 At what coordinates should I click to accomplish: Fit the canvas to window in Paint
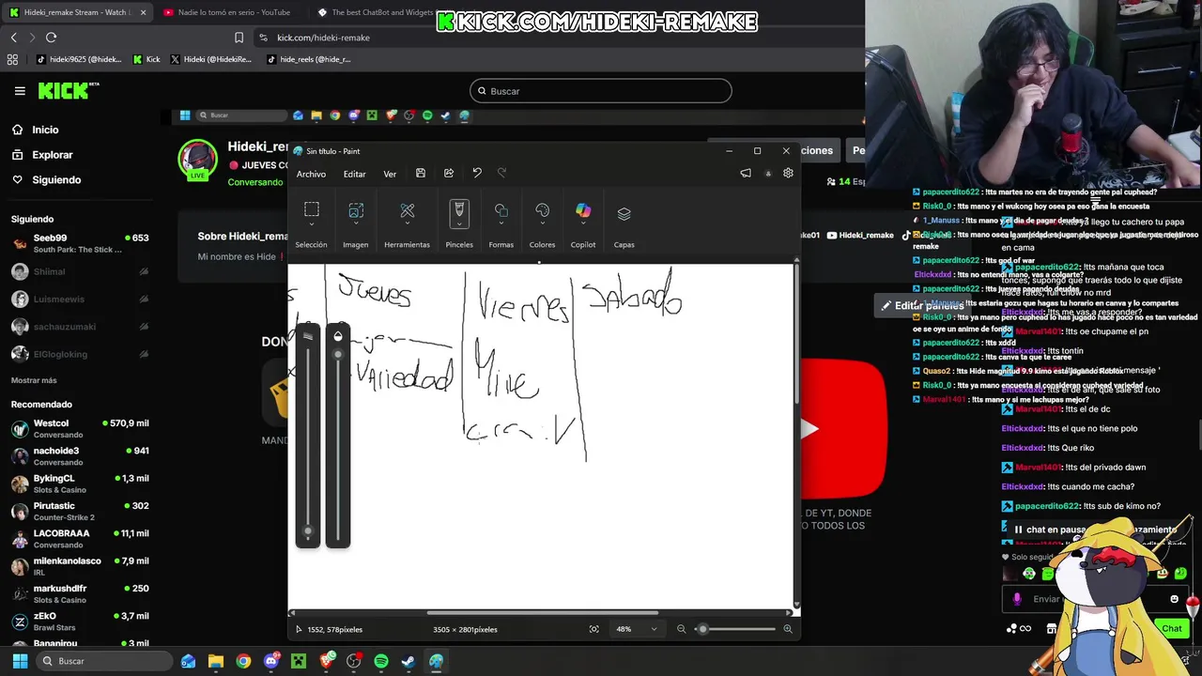593,629
